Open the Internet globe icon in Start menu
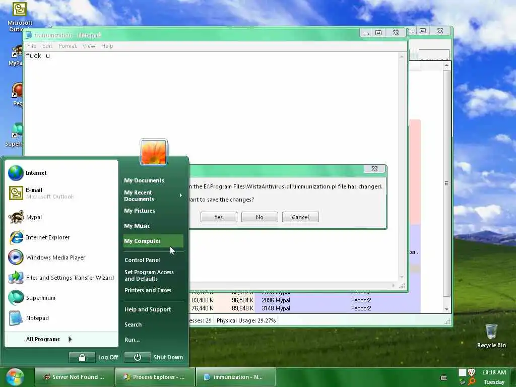The image size is (516, 387). (x=16, y=173)
